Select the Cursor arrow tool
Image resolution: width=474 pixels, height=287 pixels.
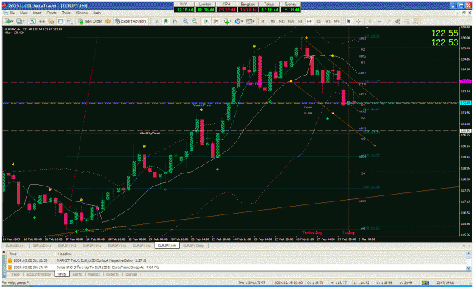pyautogui.click(x=349, y=21)
